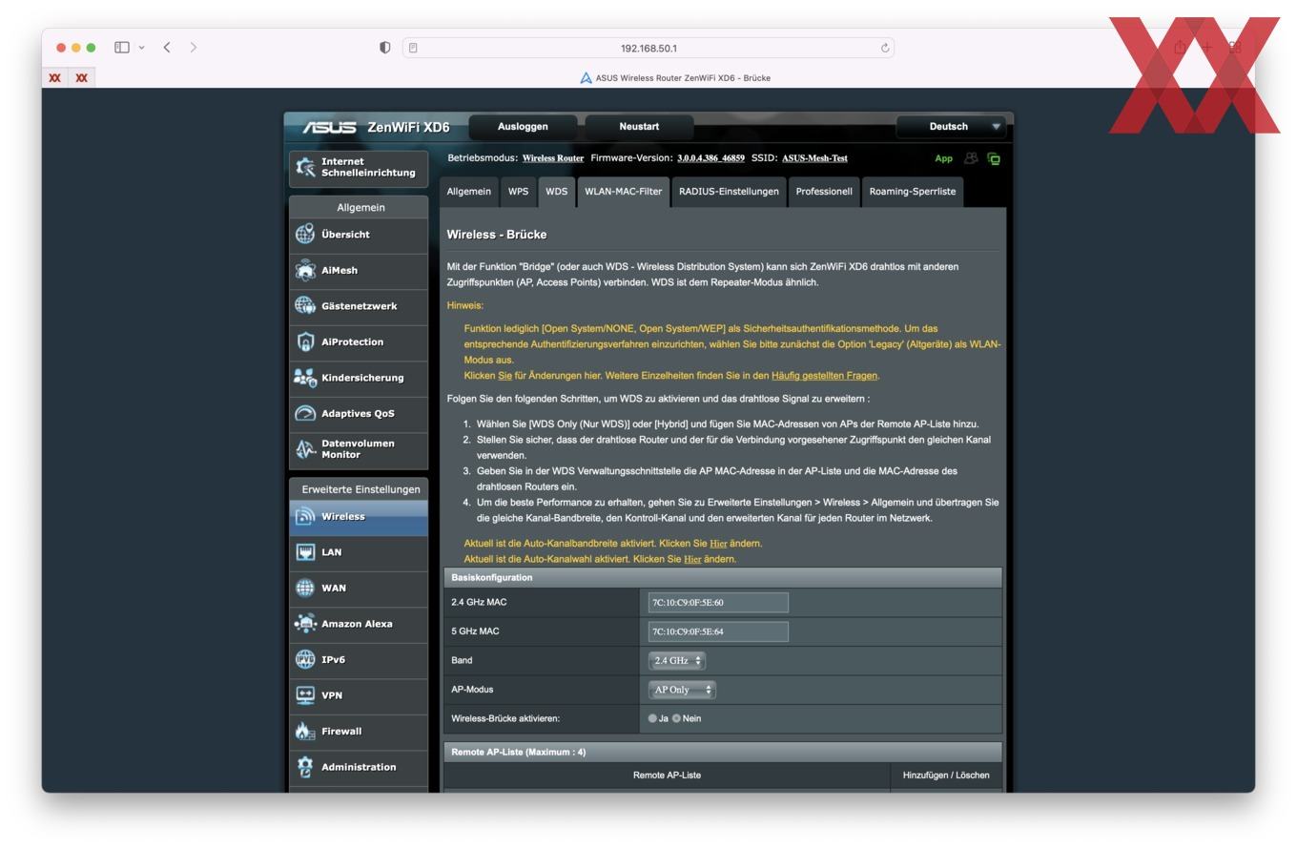Open the AP-Modus dropdown showing AP Only
The image size is (1297, 848).
click(x=682, y=690)
